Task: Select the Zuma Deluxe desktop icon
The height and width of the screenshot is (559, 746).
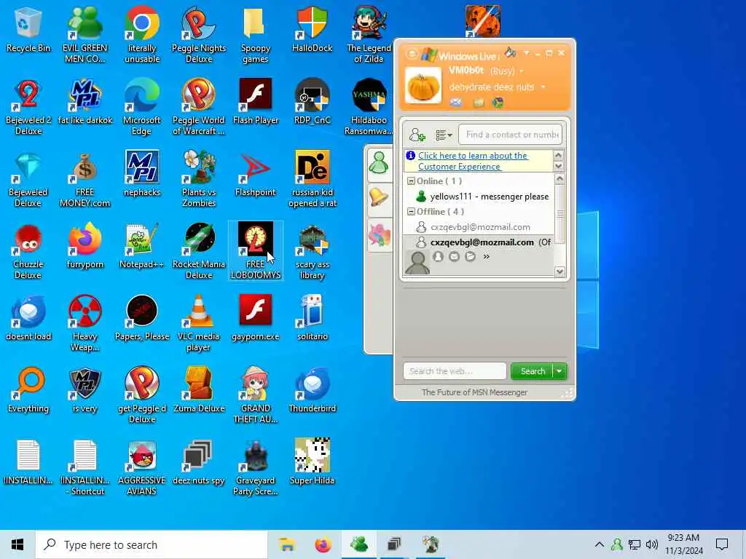Action: coord(199,390)
